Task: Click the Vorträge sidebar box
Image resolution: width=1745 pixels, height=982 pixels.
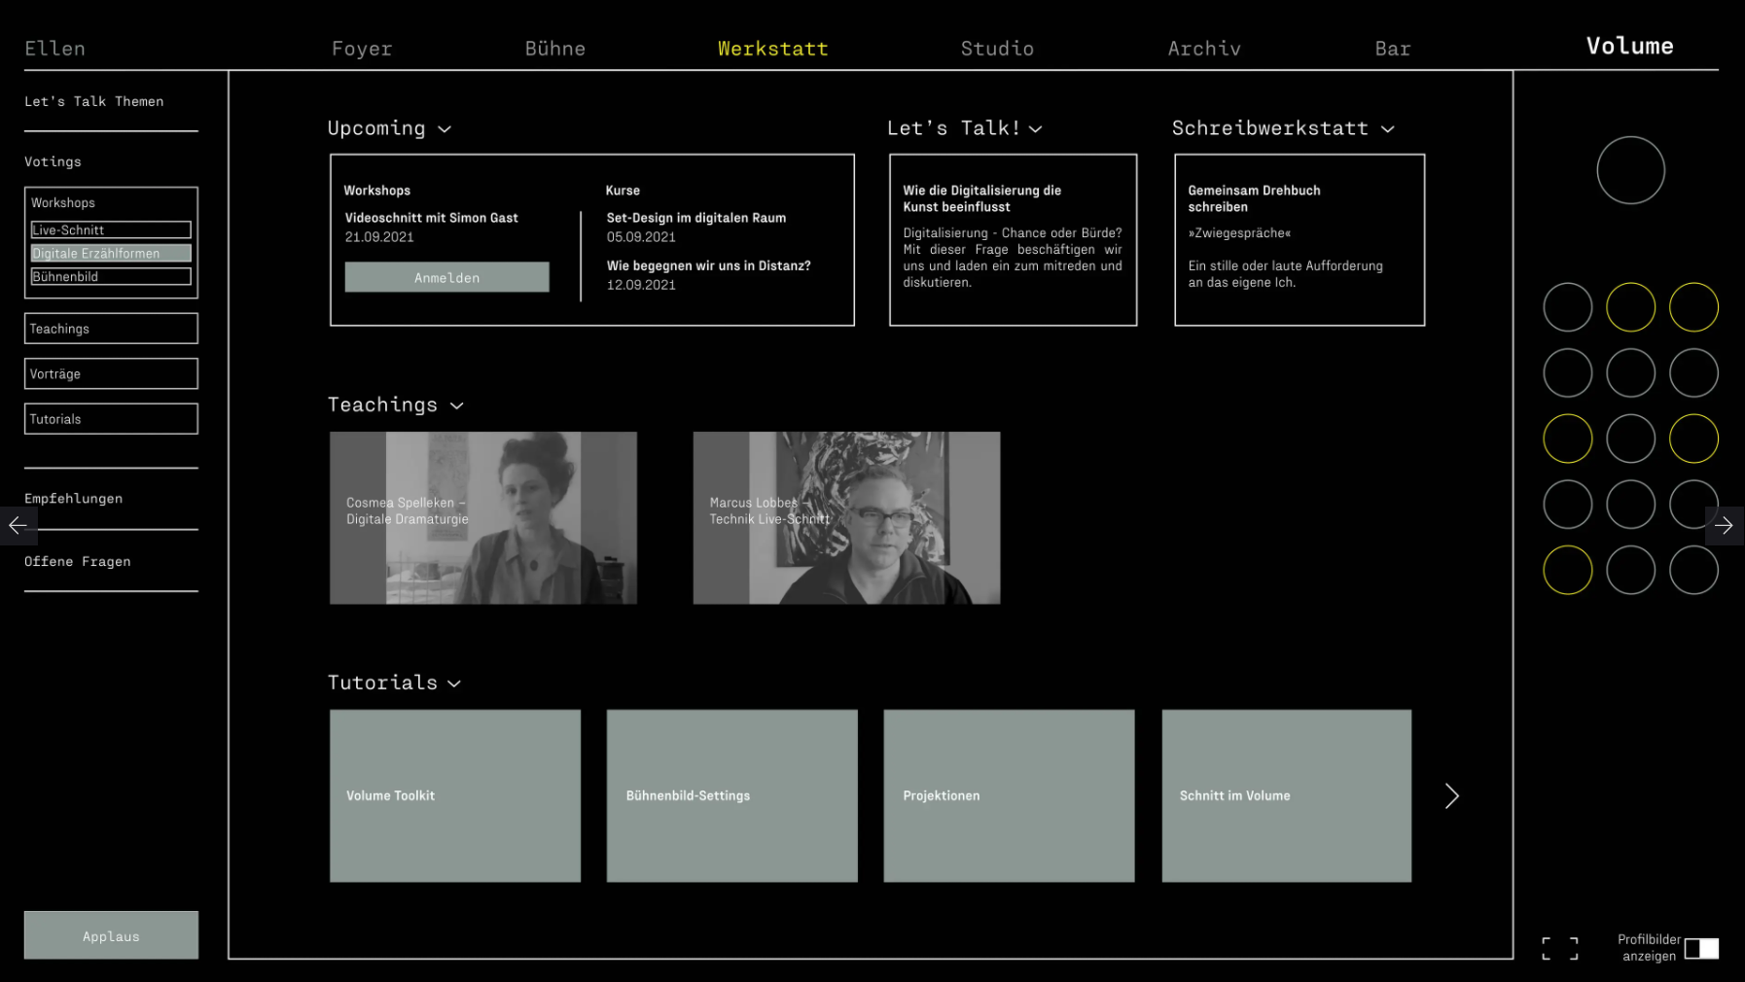Action: [111, 373]
